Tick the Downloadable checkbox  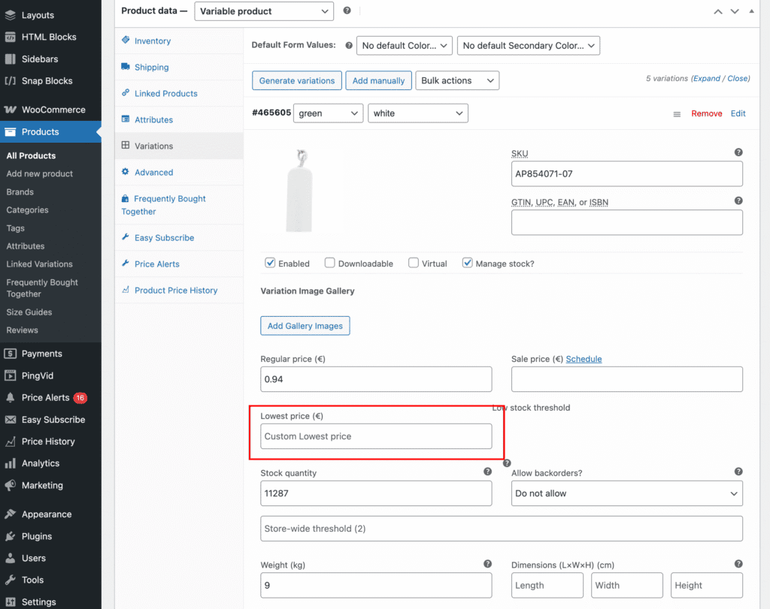tap(329, 263)
